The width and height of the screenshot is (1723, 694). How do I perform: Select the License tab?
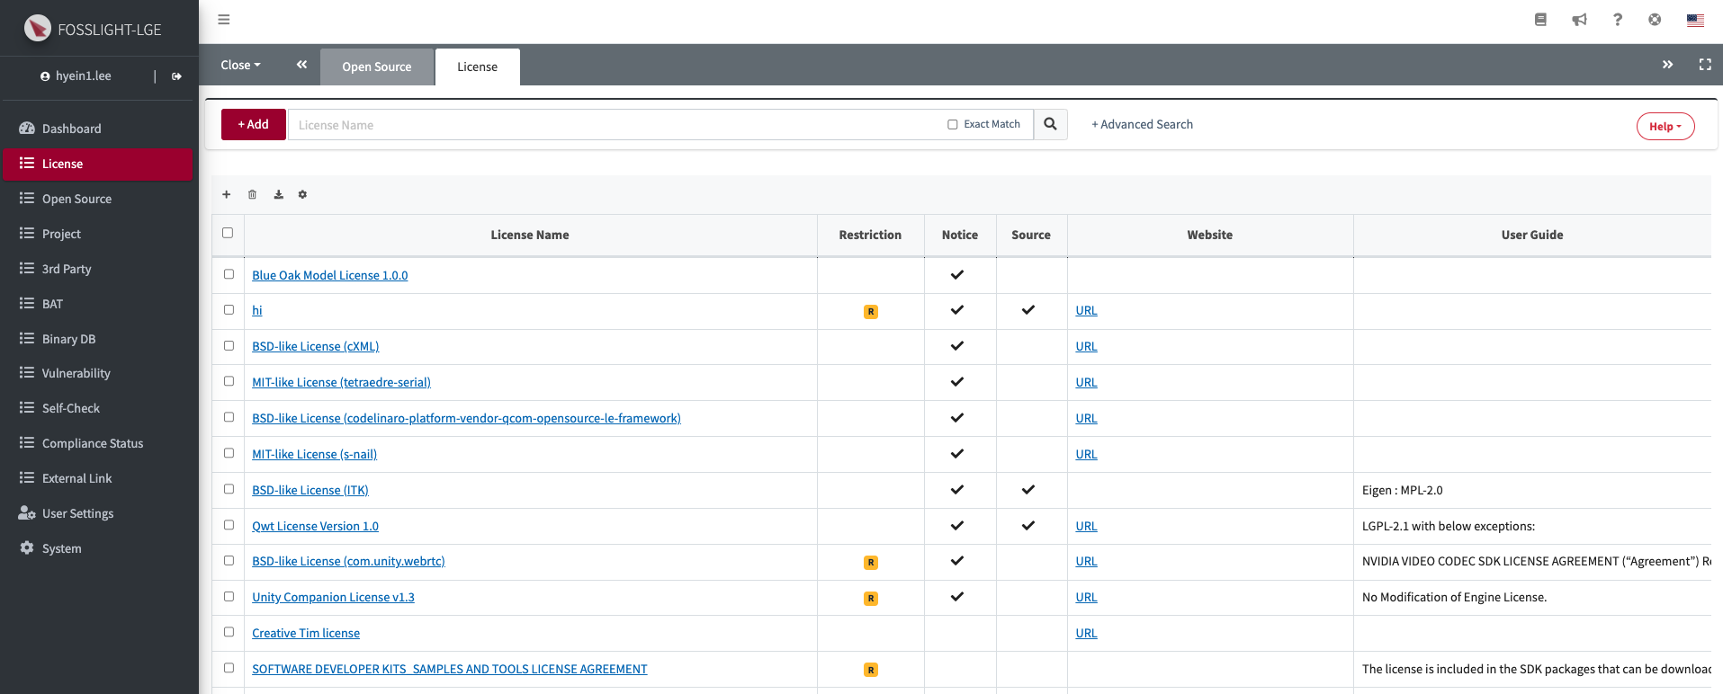pos(477,67)
